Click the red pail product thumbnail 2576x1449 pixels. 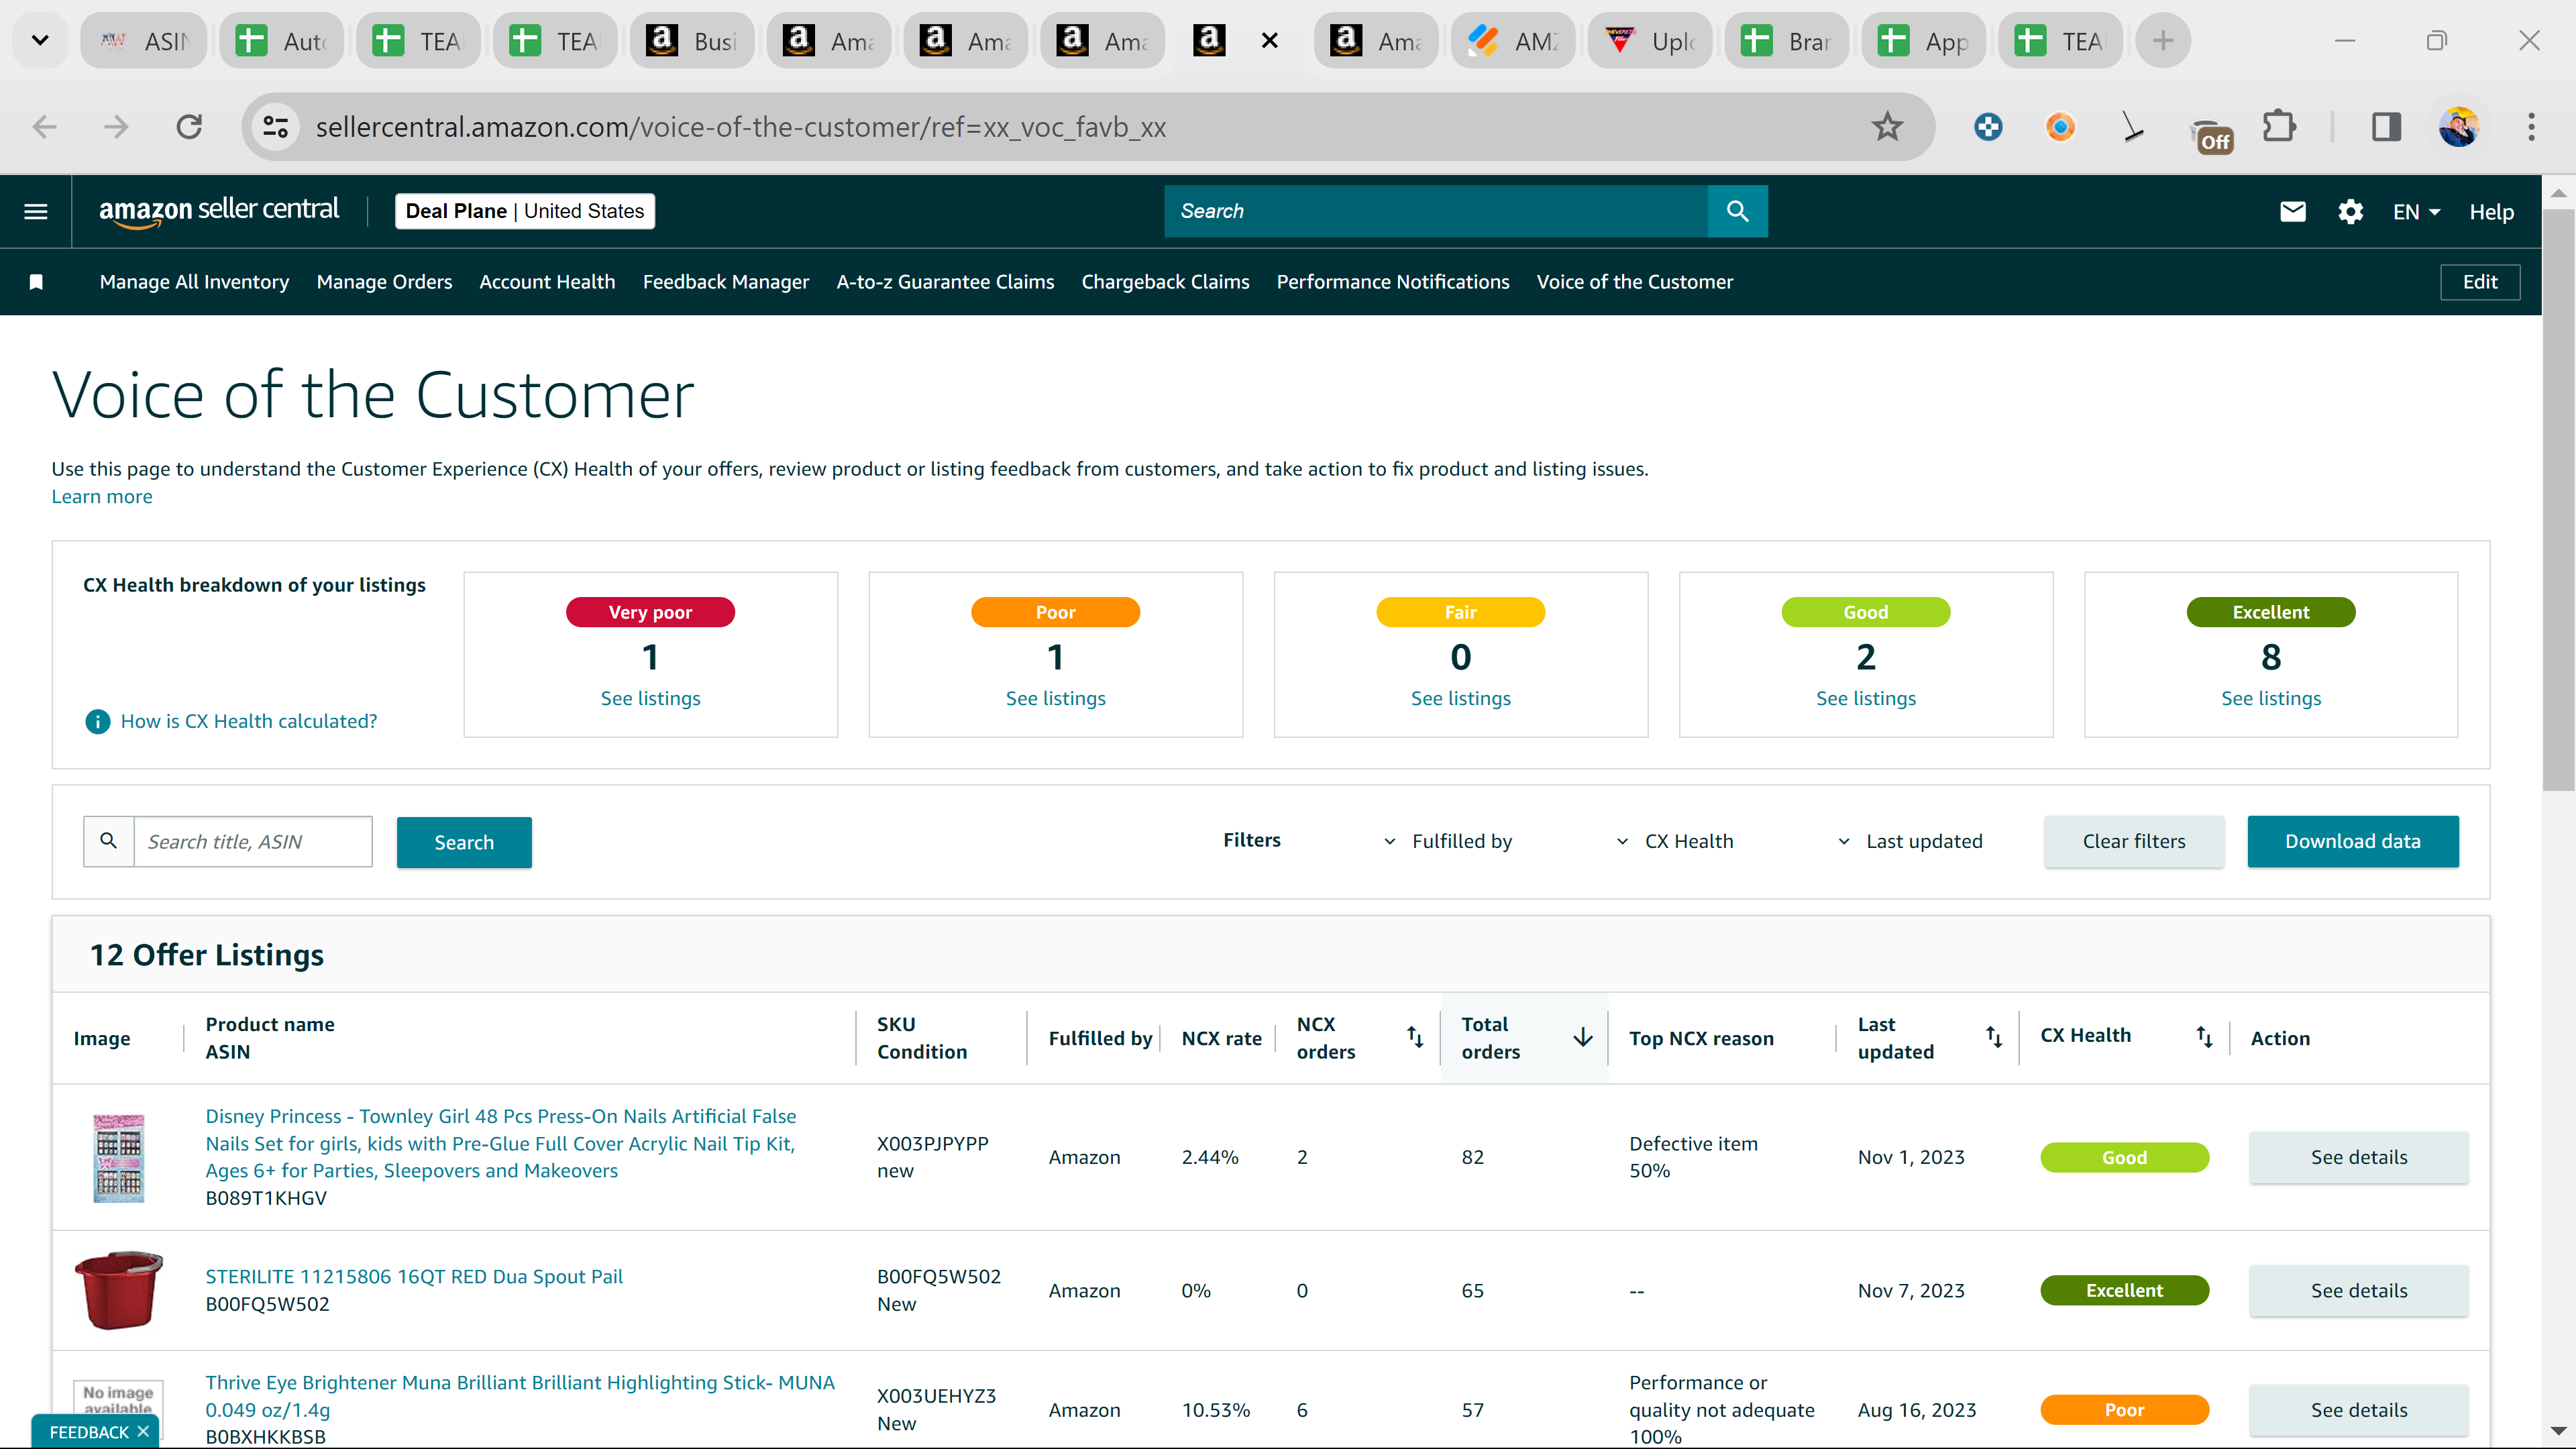[118, 1290]
